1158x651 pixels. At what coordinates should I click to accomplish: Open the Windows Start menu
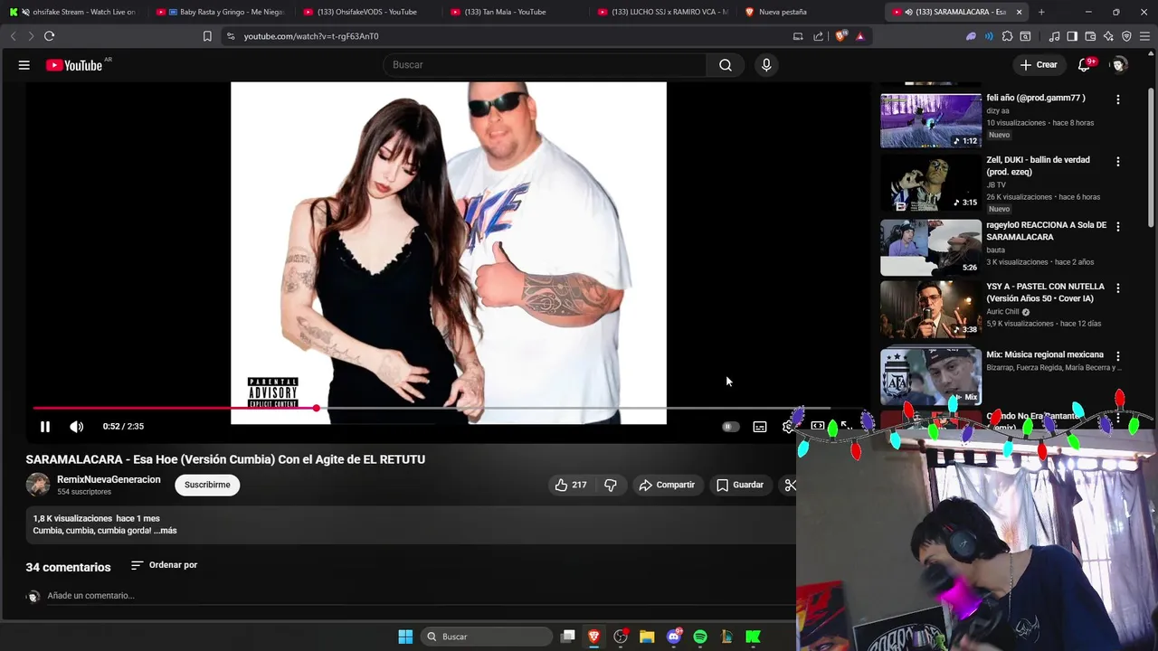click(405, 637)
